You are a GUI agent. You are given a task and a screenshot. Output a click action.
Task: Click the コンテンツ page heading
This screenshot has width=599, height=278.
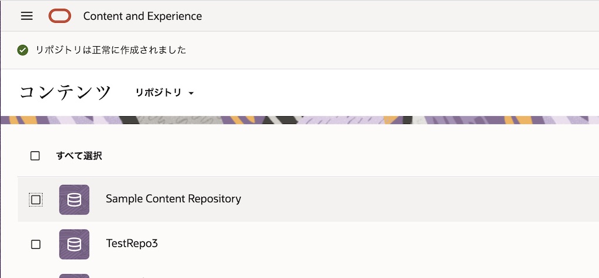point(66,92)
